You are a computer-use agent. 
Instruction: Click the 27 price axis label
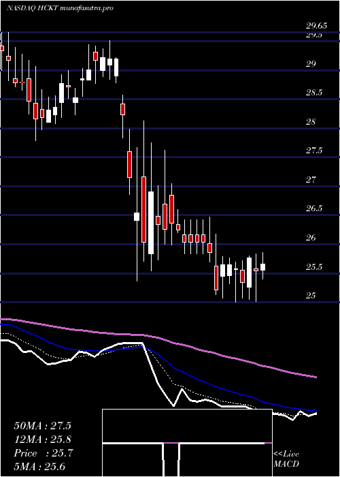tap(311, 180)
